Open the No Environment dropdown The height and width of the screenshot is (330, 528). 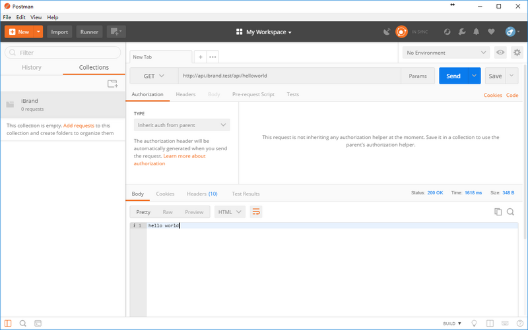(x=446, y=53)
